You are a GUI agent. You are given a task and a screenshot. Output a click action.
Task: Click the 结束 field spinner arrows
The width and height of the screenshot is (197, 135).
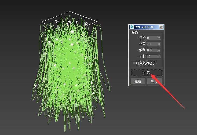tap(159, 44)
